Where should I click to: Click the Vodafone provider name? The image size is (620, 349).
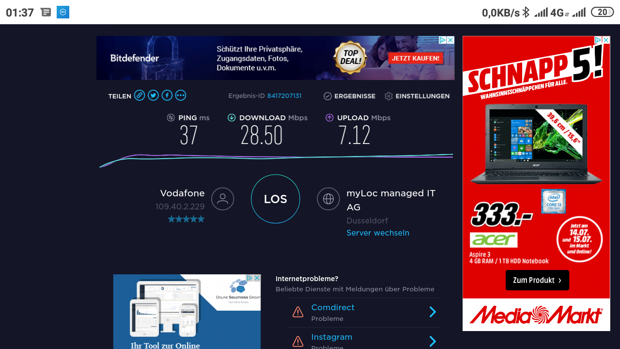point(183,193)
